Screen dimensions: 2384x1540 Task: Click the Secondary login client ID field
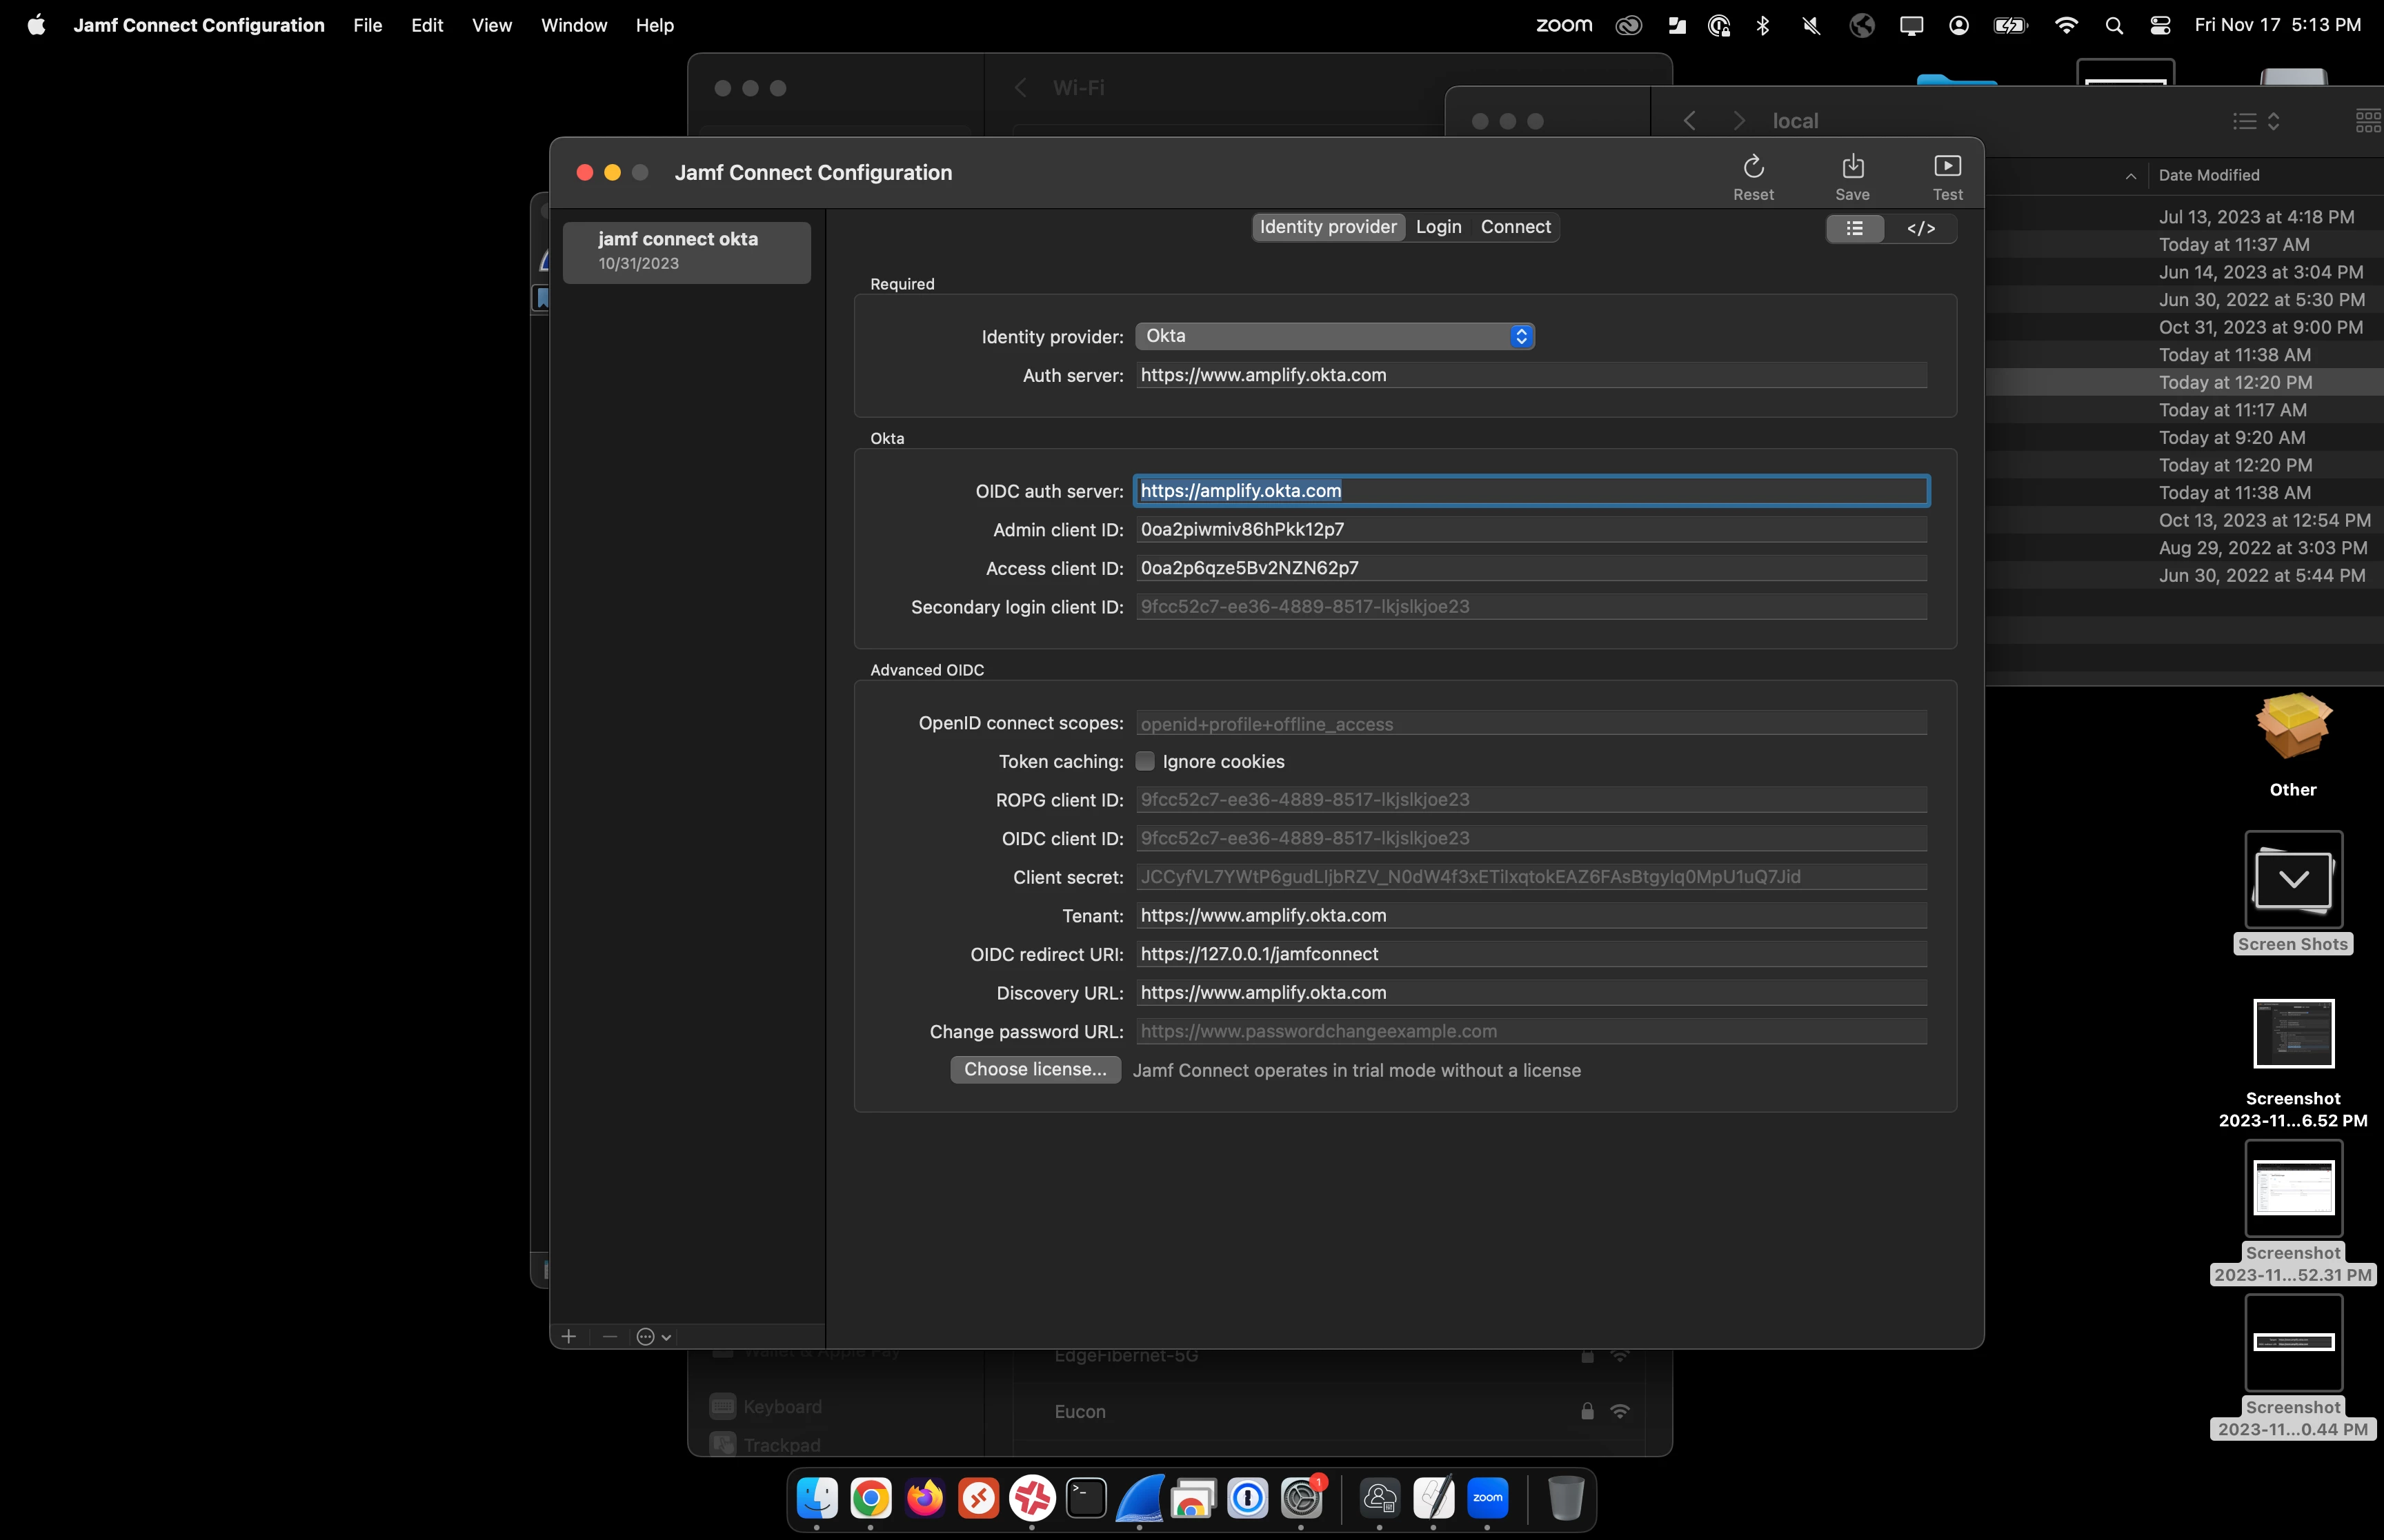[1531, 606]
